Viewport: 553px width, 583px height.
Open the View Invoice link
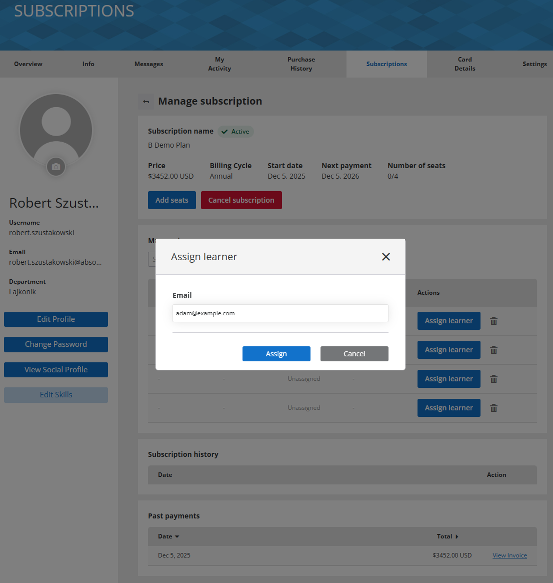509,555
